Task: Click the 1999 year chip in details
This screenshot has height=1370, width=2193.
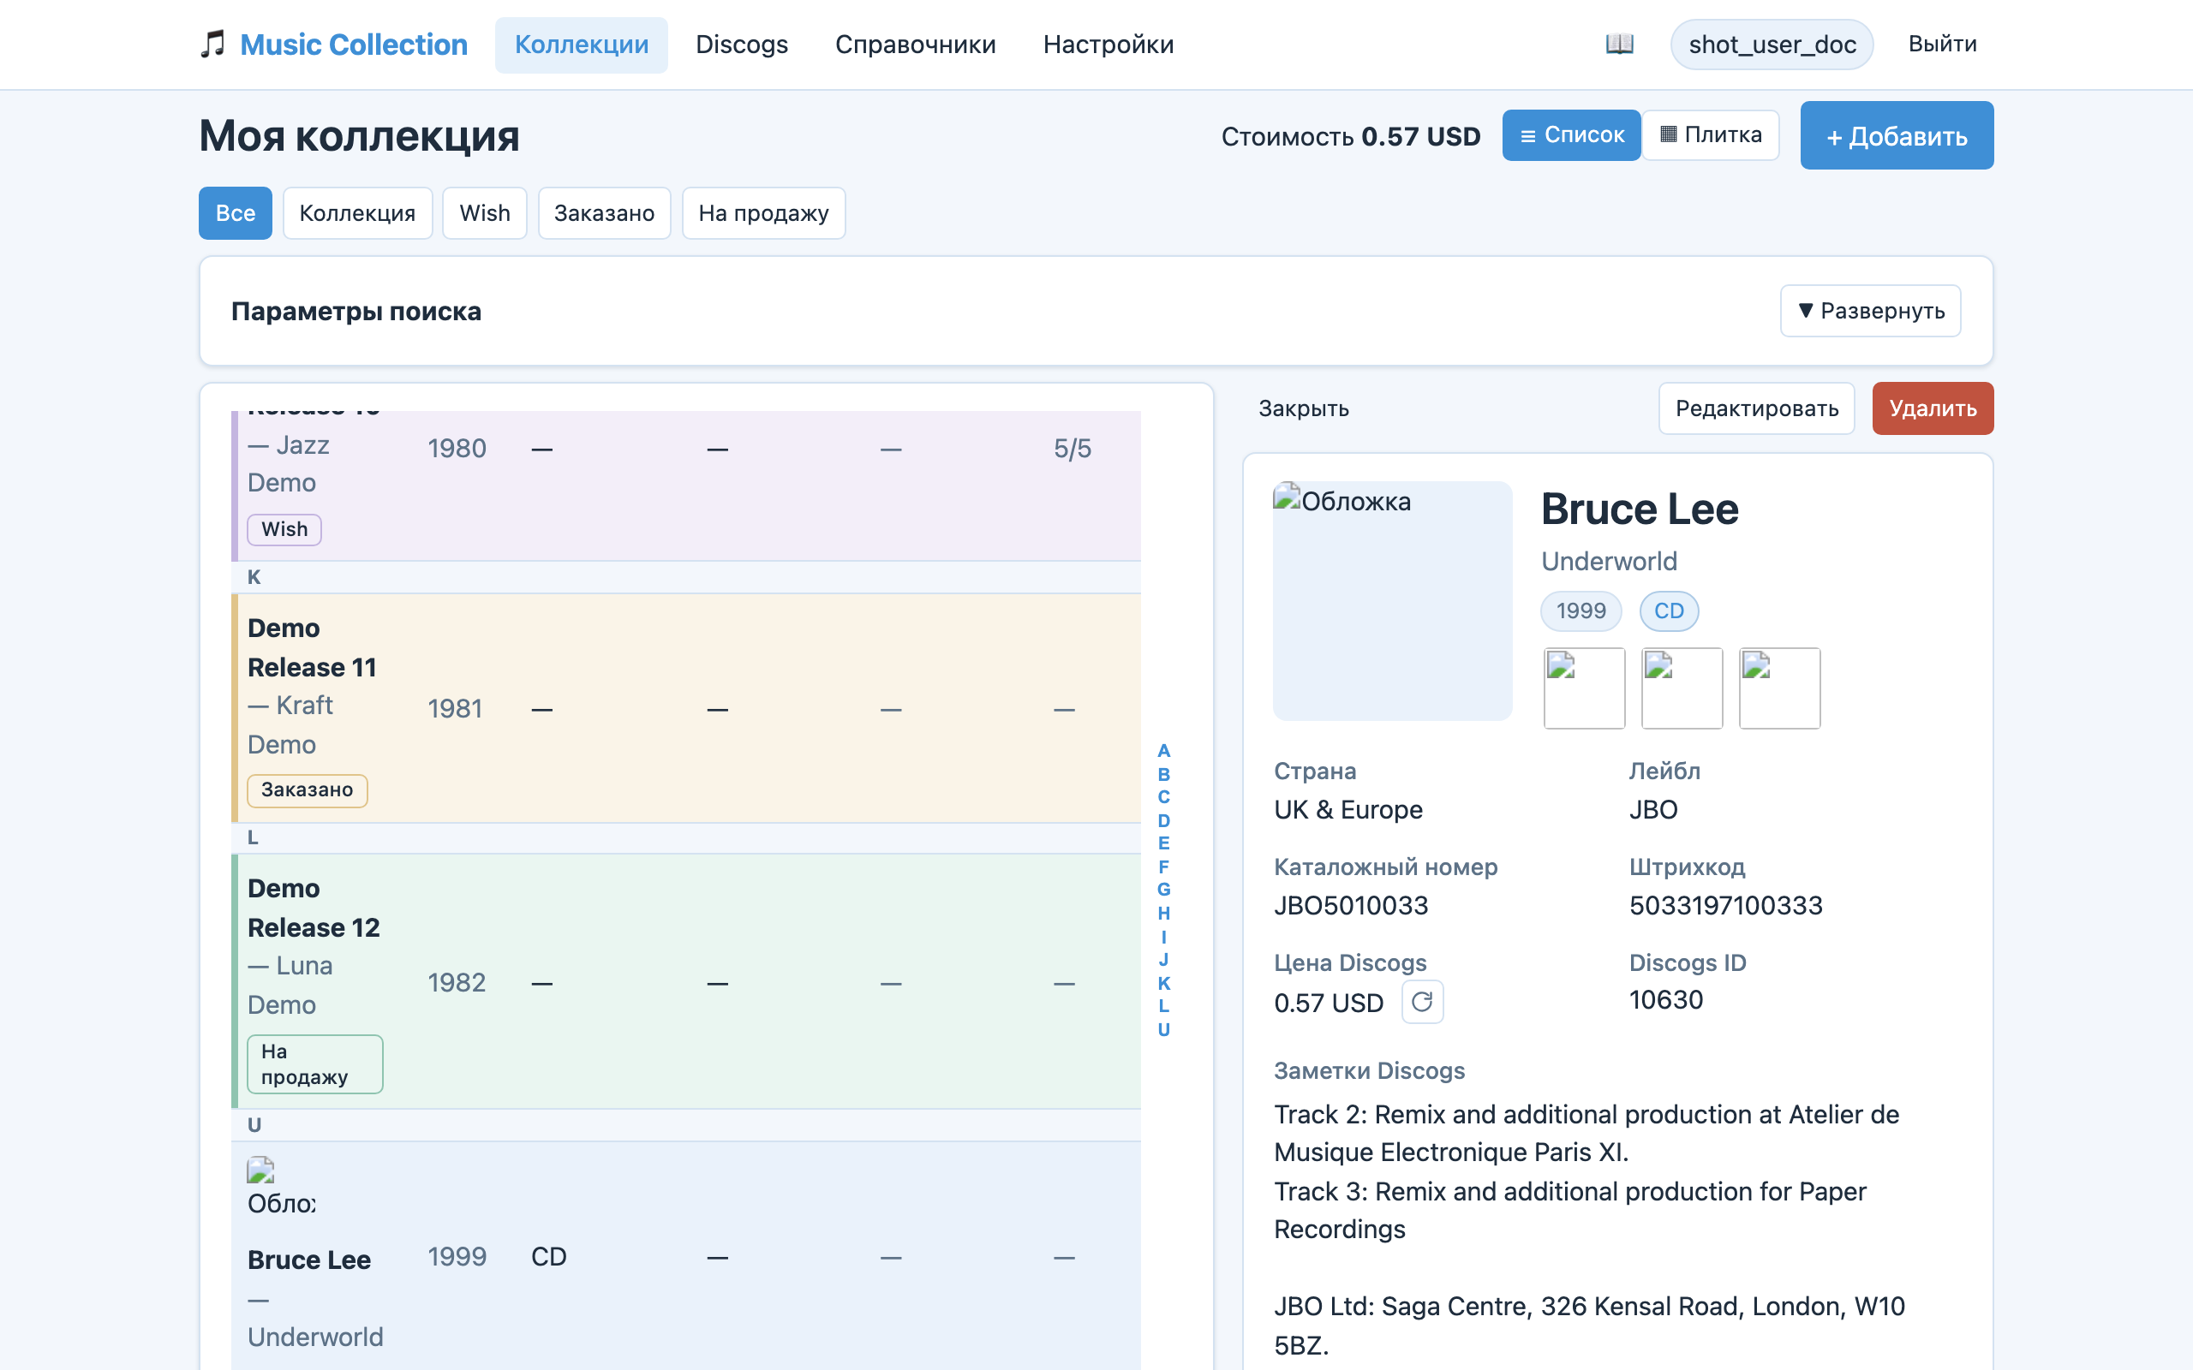Action: [x=1581, y=611]
